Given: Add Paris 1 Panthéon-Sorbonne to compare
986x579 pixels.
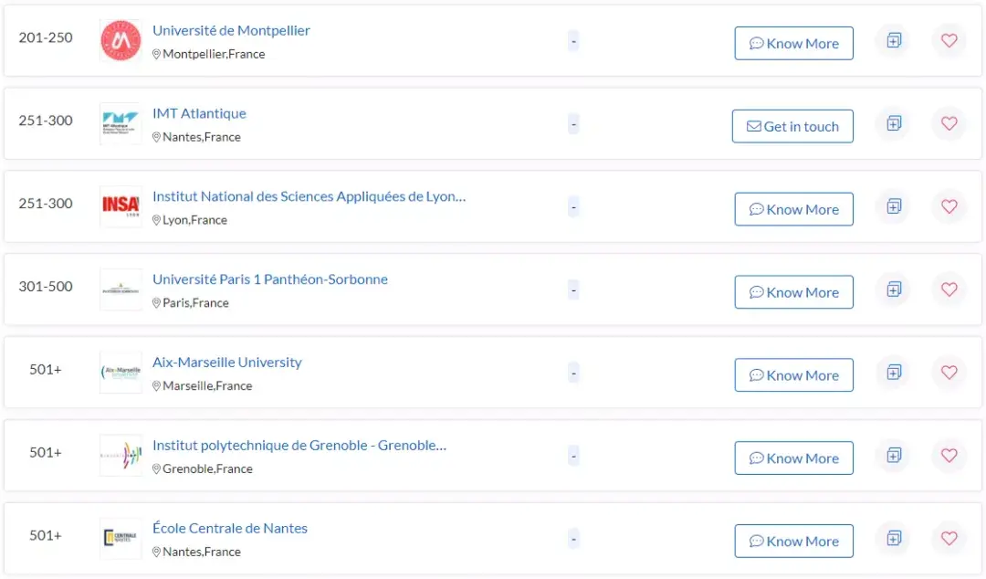Looking at the screenshot, I should pos(894,289).
